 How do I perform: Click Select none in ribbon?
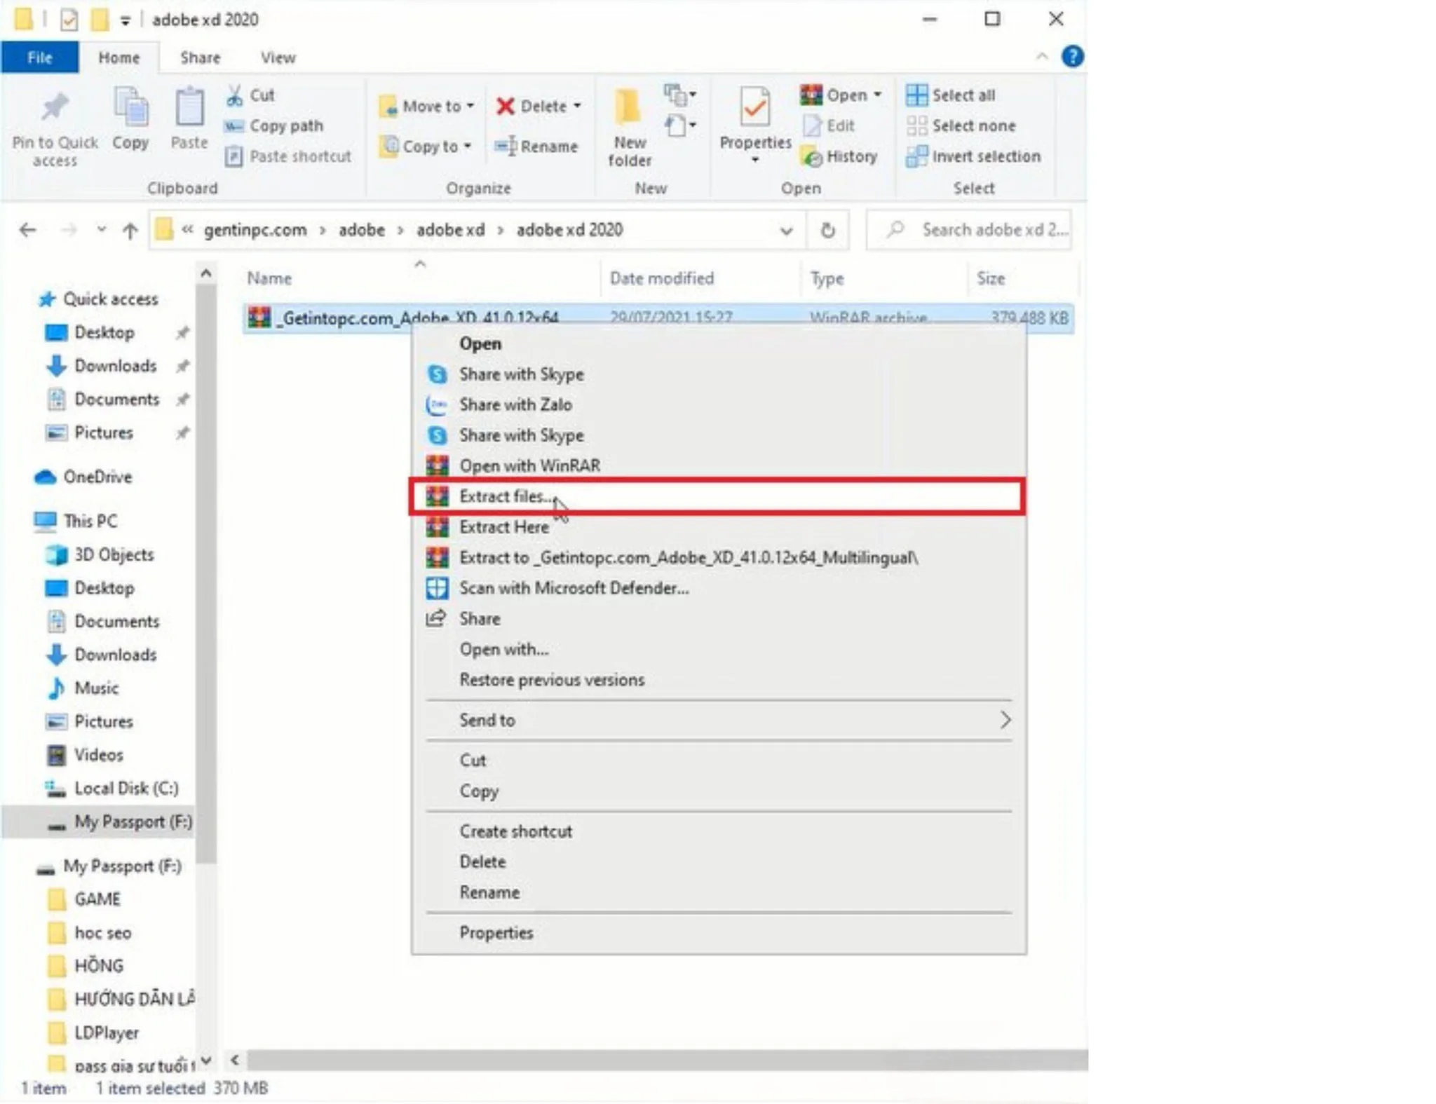coord(961,125)
